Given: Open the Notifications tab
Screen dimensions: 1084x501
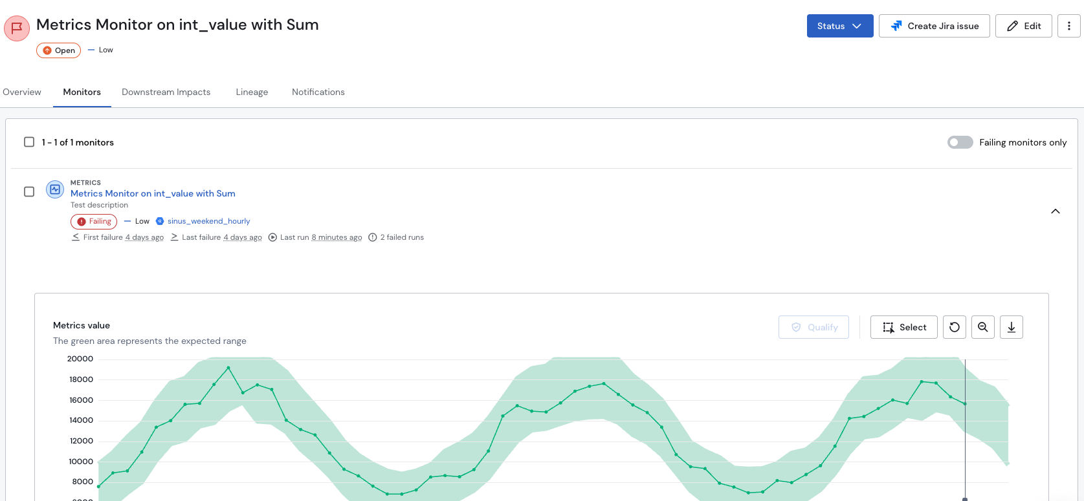Looking at the screenshot, I should tap(318, 92).
